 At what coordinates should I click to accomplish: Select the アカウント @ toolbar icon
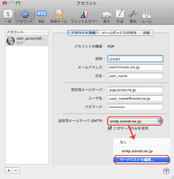coord(25,16)
